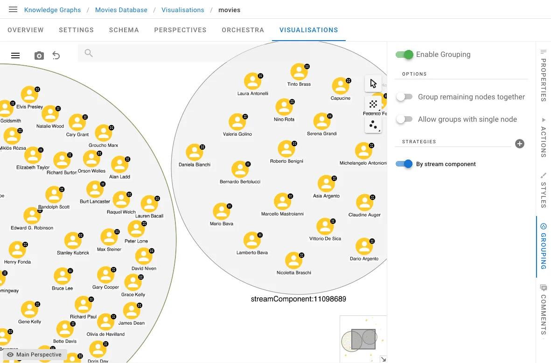
Task: Select the Elvis Presley person node
Action: [29, 95]
